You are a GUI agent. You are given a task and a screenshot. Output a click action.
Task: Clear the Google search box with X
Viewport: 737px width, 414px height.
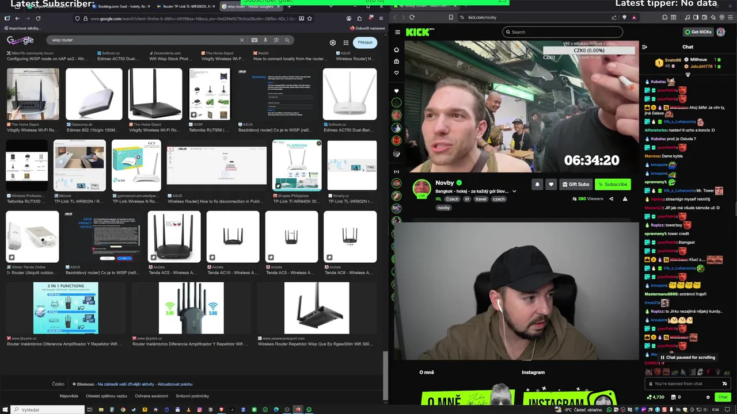point(242,40)
